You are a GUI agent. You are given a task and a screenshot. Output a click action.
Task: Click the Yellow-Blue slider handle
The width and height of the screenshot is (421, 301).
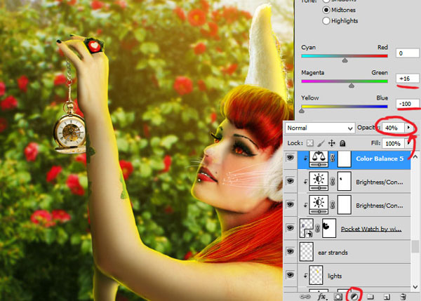click(302, 110)
